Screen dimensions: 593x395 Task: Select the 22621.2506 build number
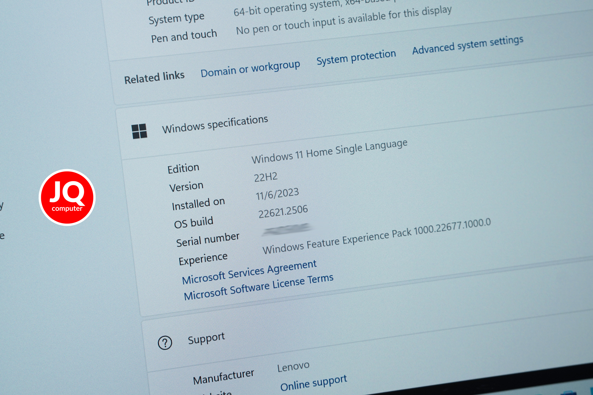pyautogui.click(x=283, y=211)
